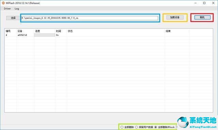This screenshot has height=130, width=218.
Task: Click the 进度 column header
Action: tap(37, 31)
